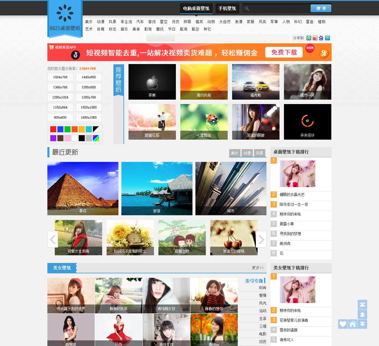The height and width of the screenshot is (346, 379).
Task: Click the previous arrow of the carousel
Action: click(53, 239)
